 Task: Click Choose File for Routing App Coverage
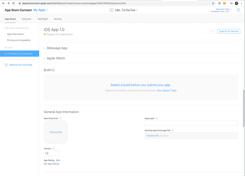(x=153, y=136)
